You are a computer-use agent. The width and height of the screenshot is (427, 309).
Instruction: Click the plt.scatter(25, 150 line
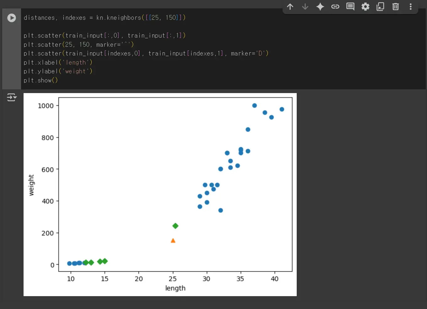(x=79, y=45)
